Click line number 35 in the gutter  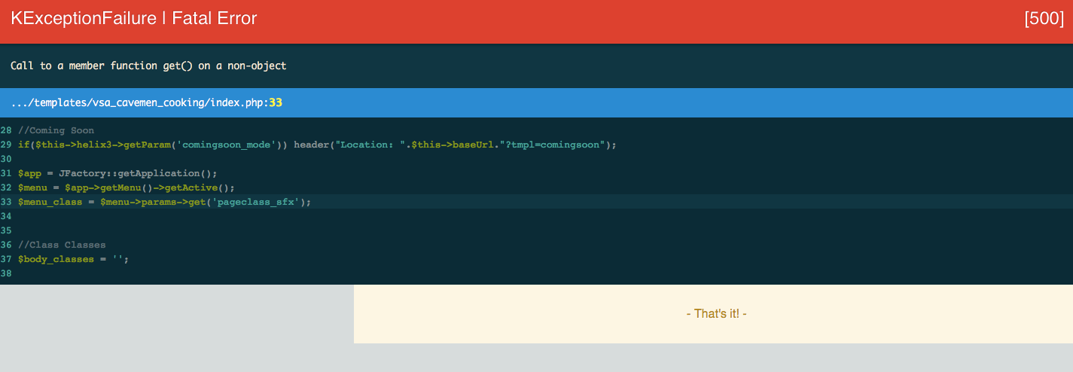pyautogui.click(x=6, y=230)
